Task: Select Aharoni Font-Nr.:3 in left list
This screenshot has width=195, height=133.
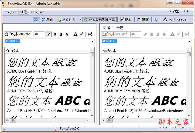Action: [48, 111]
